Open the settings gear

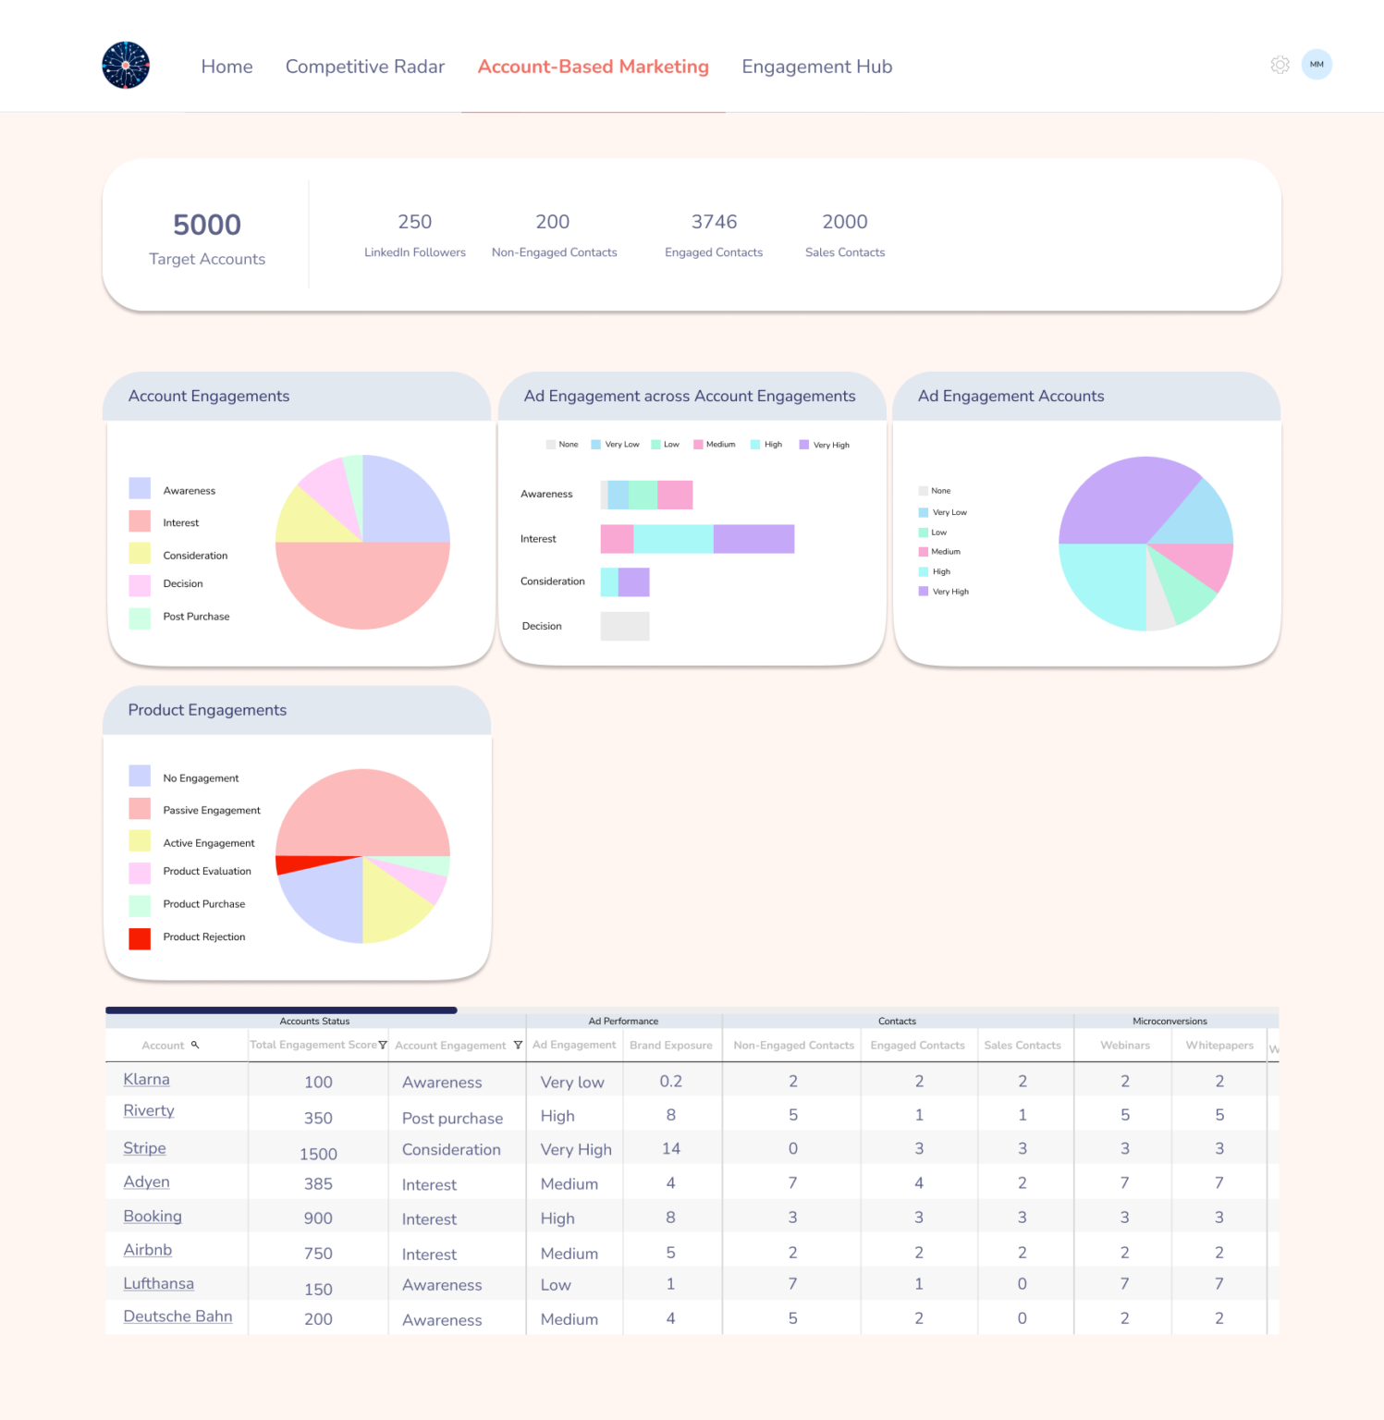click(x=1280, y=65)
